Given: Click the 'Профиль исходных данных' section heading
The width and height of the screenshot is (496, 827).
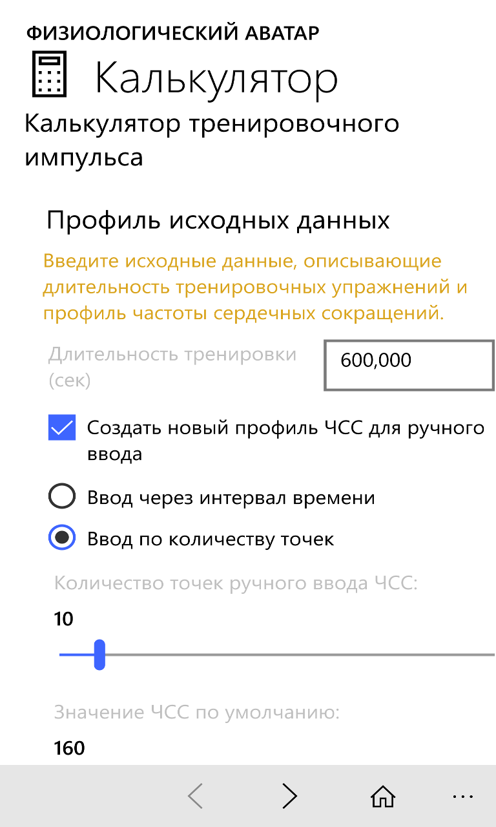Looking at the screenshot, I should tap(218, 220).
